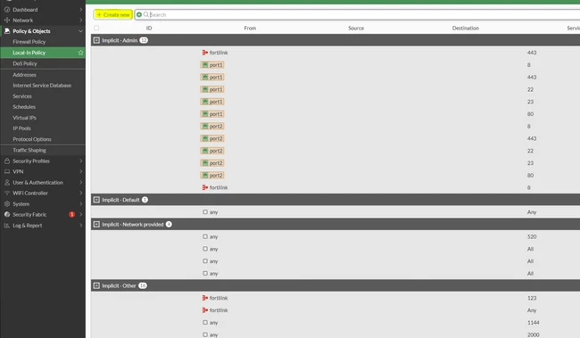Click the fortilink icon in the 443 row
580x338 pixels.
pyautogui.click(x=205, y=53)
